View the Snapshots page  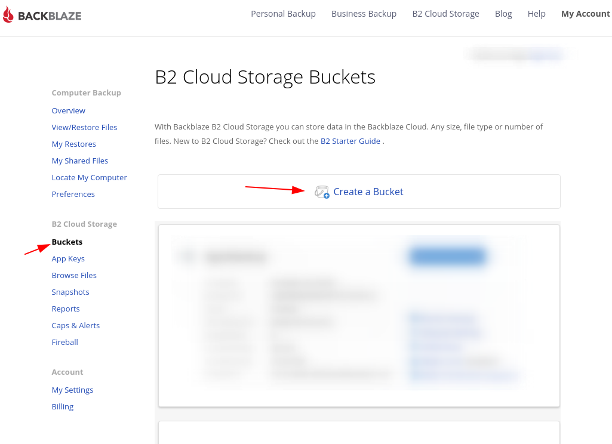[x=70, y=292]
